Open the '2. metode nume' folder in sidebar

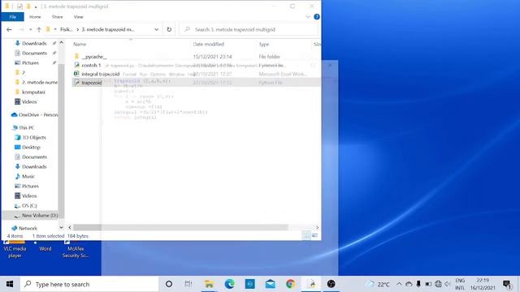40,82
